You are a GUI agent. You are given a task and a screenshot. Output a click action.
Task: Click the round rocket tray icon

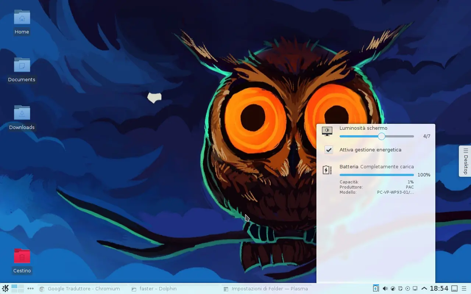coord(393,288)
